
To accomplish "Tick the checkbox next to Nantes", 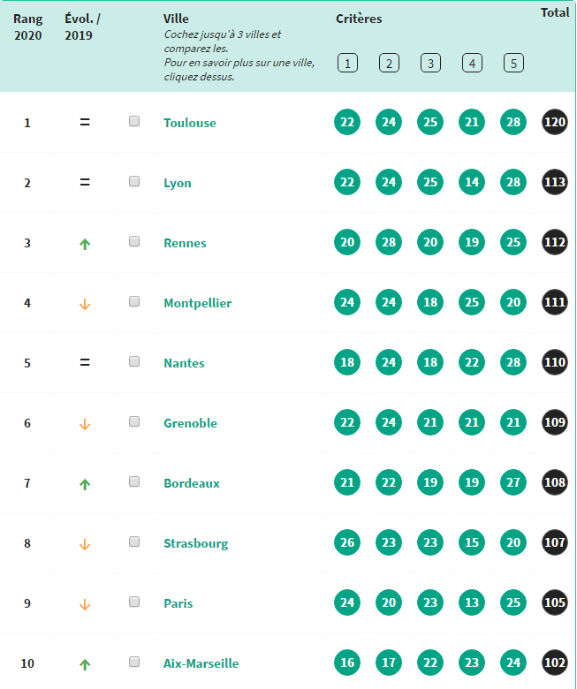I will click(x=134, y=361).
